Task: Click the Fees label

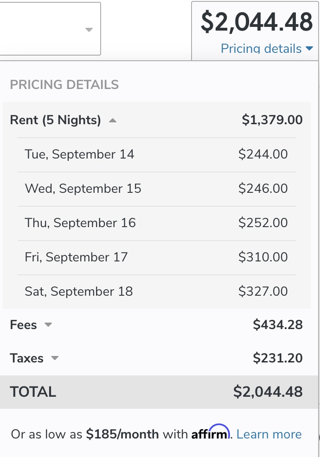Action: pyautogui.click(x=23, y=325)
